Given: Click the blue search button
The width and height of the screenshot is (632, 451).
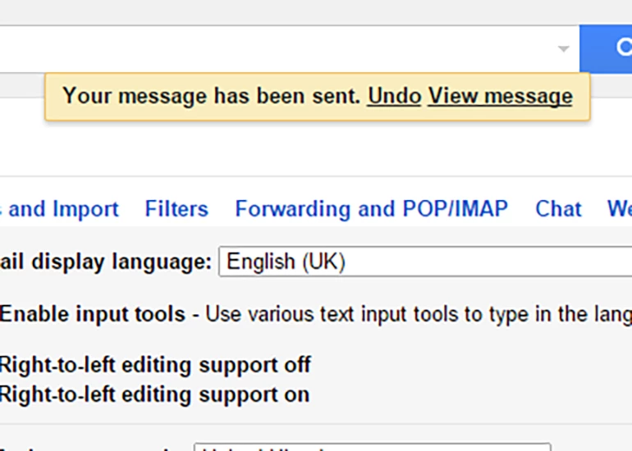Looking at the screenshot, I should (606, 48).
